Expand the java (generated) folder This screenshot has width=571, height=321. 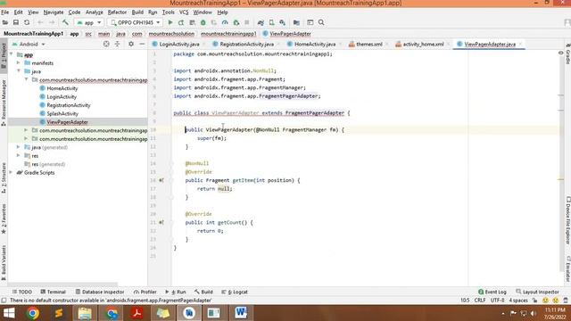[19, 147]
